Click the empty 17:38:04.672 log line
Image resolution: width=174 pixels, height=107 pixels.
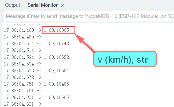[x=23, y=77]
